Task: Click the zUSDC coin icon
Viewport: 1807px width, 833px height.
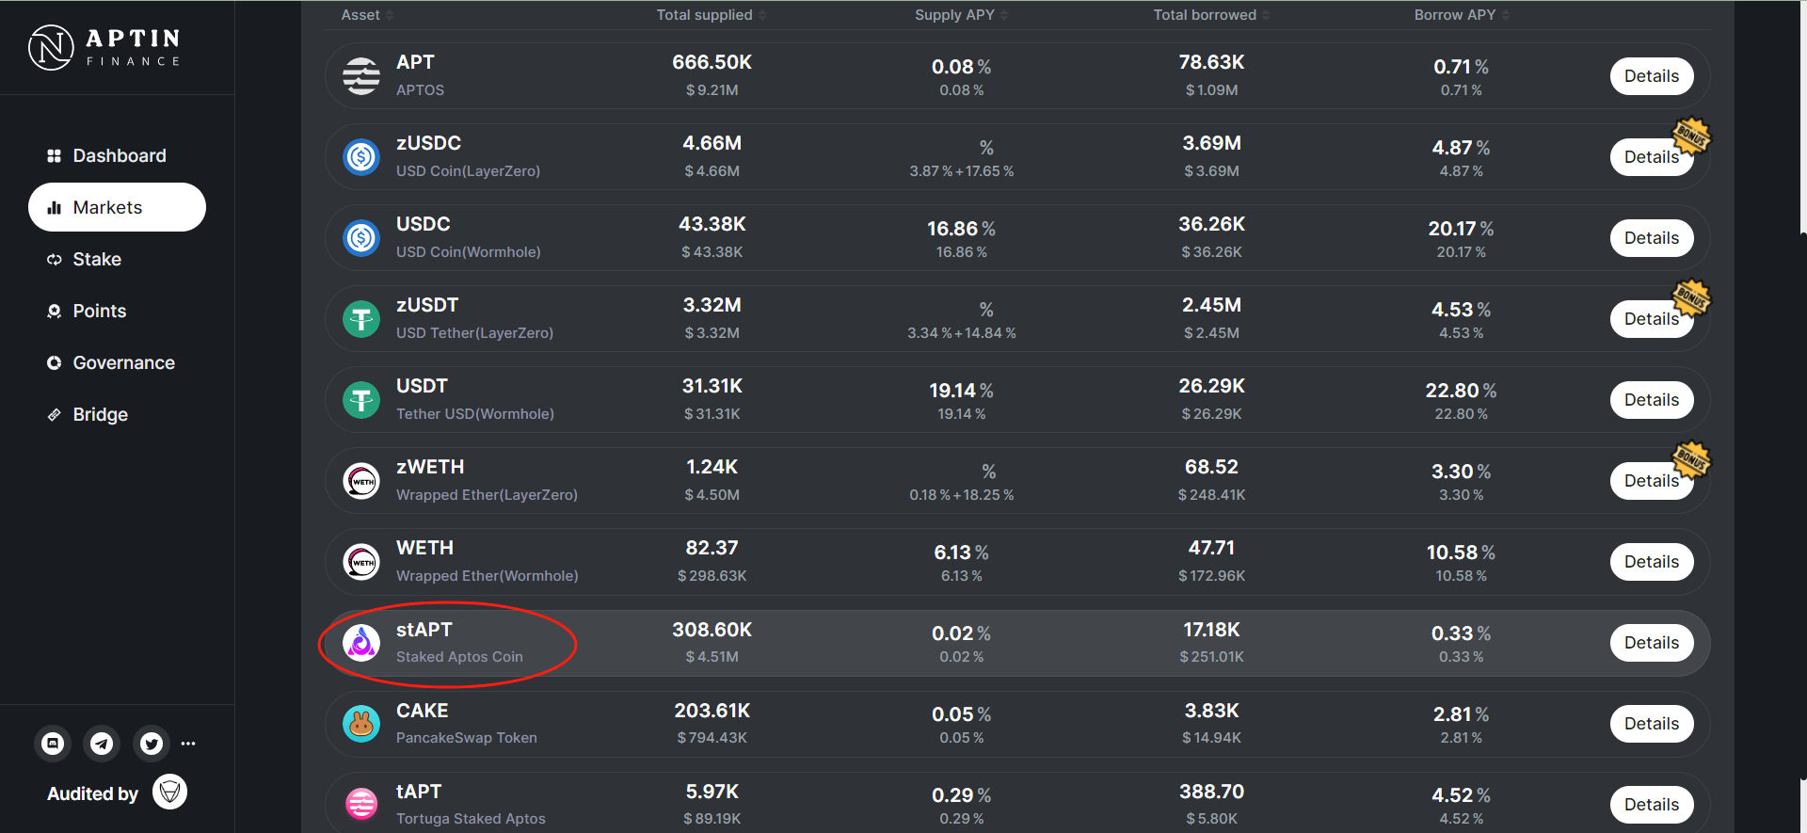Action: 361,157
